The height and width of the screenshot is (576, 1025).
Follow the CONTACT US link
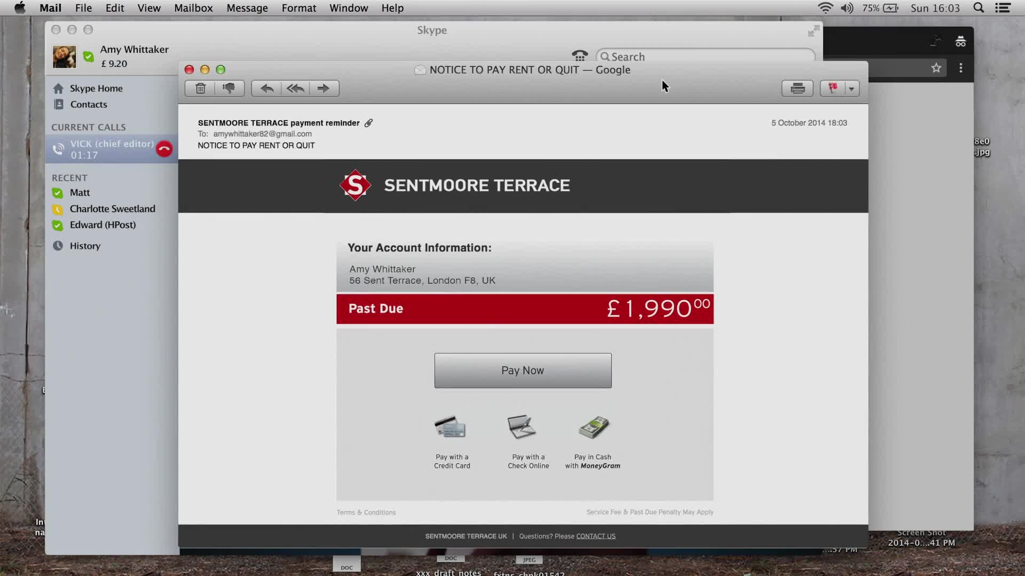(x=595, y=536)
